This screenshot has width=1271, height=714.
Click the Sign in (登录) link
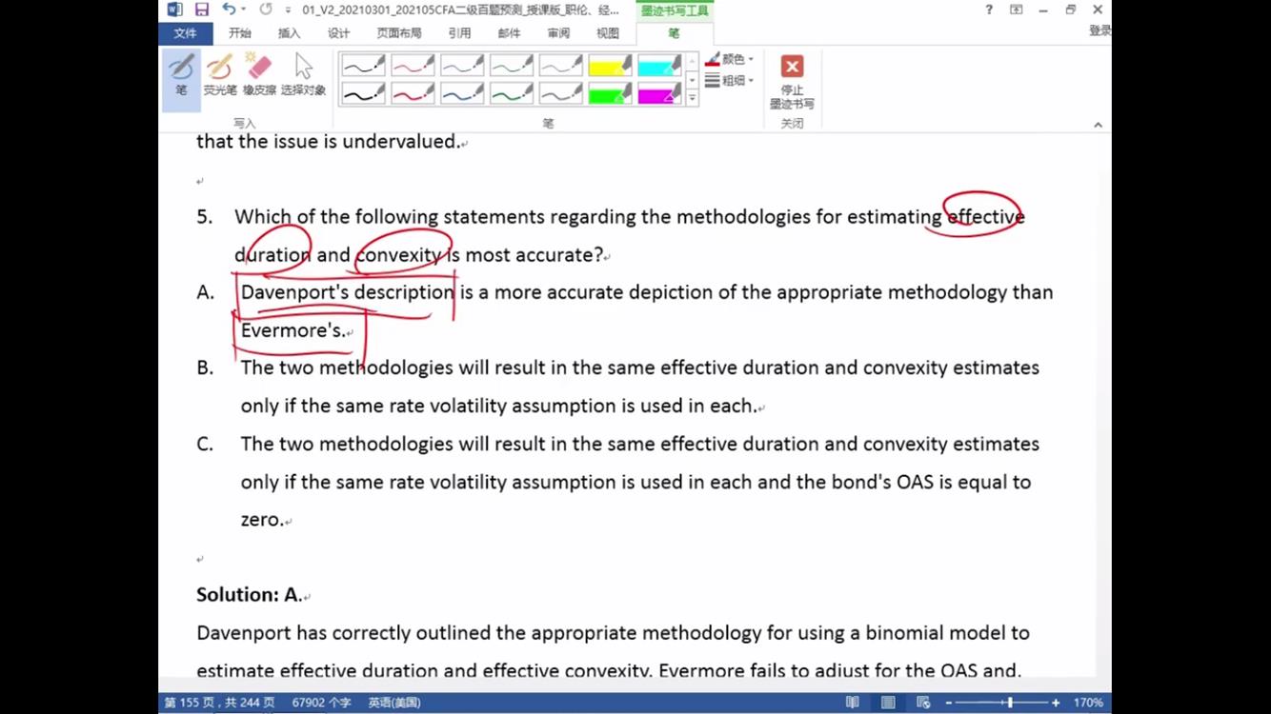point(1100,30)
